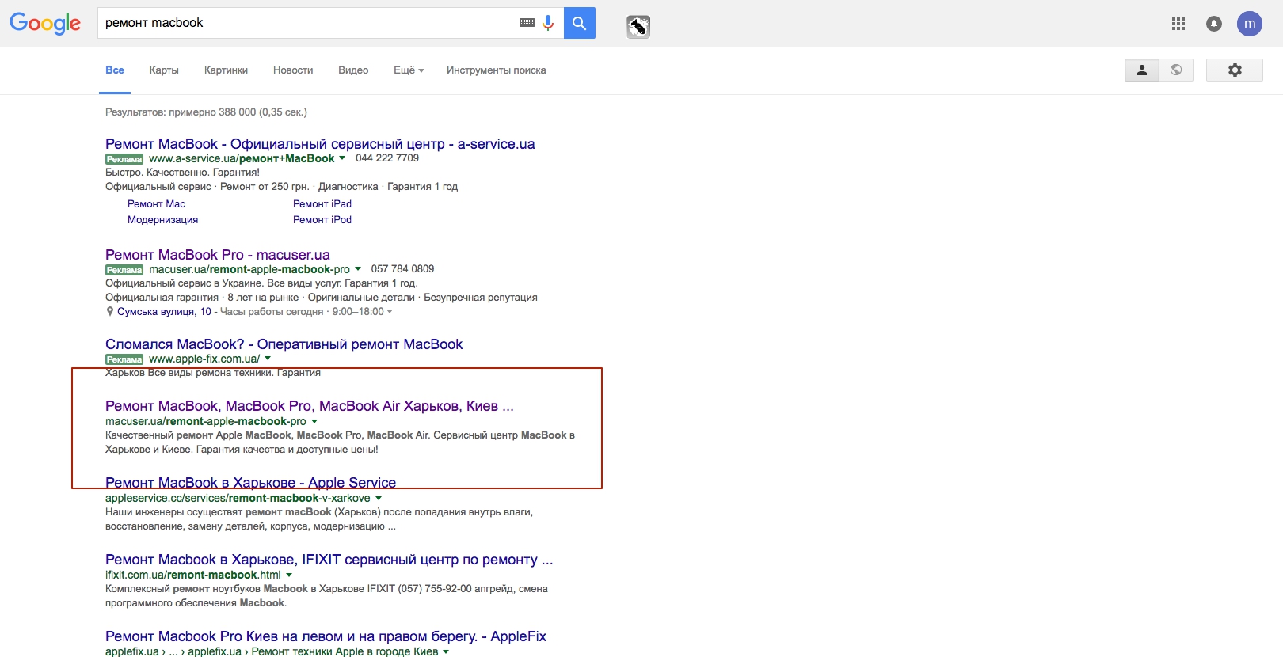This screenshot has height=657, width=1283.
Task: Click the extension icon beside search box
Action: (638, 27)
